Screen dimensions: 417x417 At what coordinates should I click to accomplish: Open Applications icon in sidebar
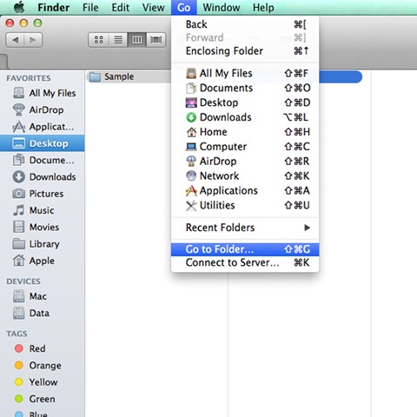tap(19, 127)
